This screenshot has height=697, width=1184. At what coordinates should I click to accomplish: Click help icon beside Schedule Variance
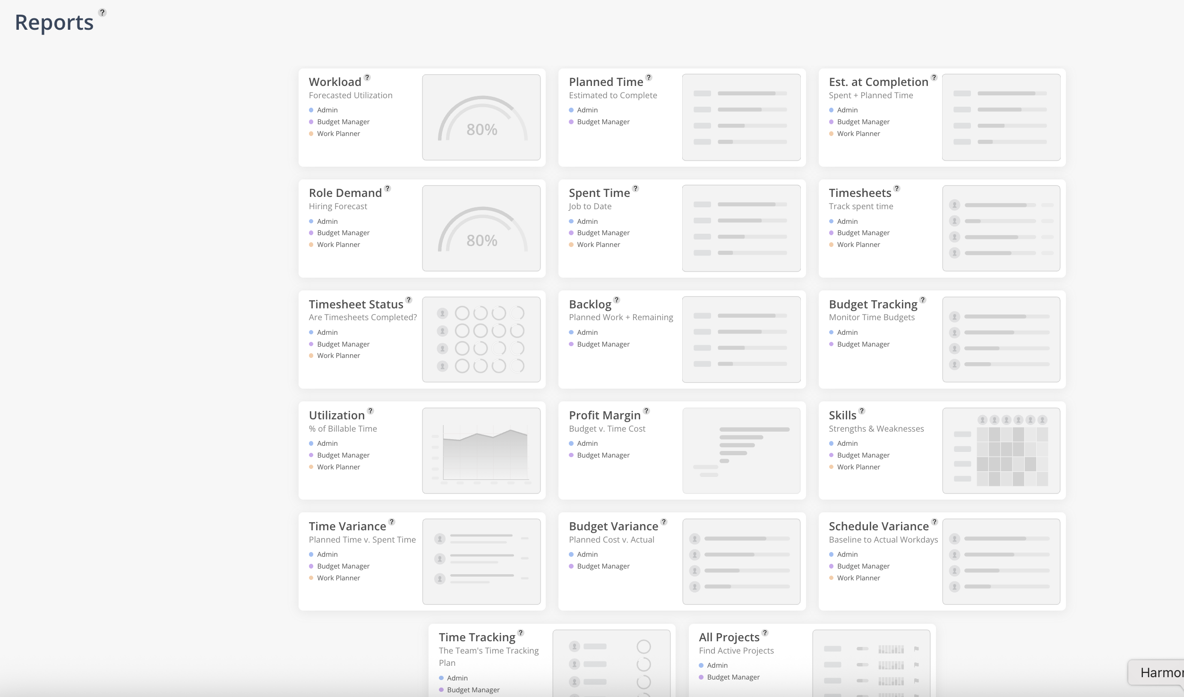pos(934,522)
